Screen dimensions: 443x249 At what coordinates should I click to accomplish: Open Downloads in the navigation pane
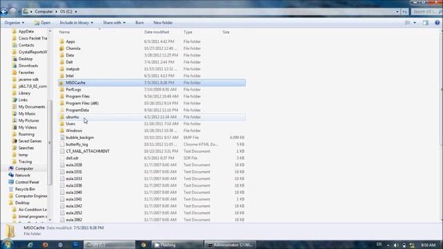click(28, 66)
